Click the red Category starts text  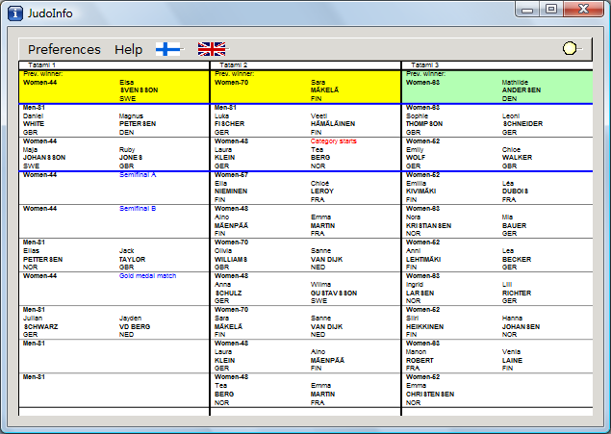(334, 141)
